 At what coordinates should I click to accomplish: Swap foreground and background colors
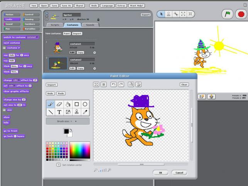pyautogui.click(x=71, y=130)
